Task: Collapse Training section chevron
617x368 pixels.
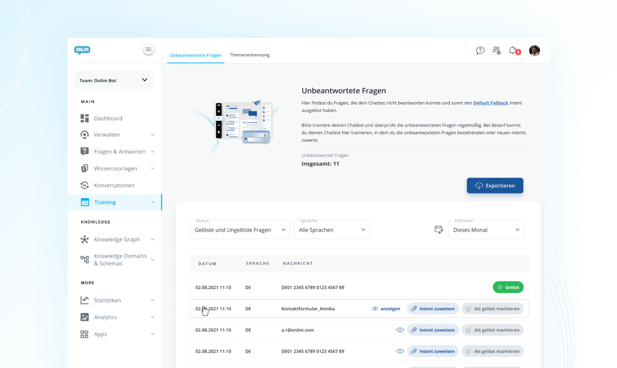Action: [x=152, y=202]
